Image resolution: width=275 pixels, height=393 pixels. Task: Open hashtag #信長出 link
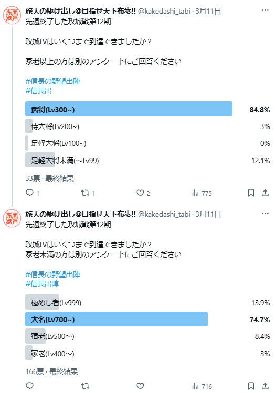tap(39, 91)
